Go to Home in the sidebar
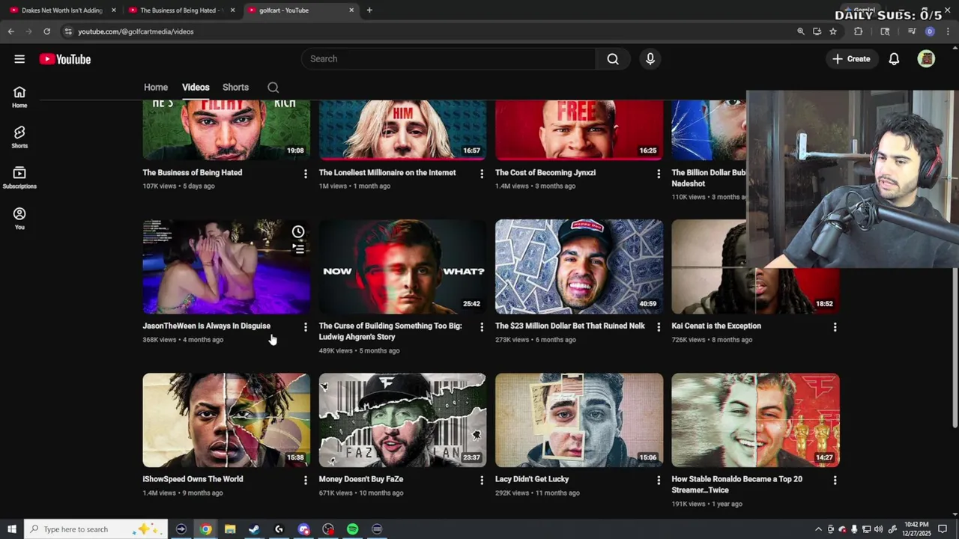 [x=19, y=97]
